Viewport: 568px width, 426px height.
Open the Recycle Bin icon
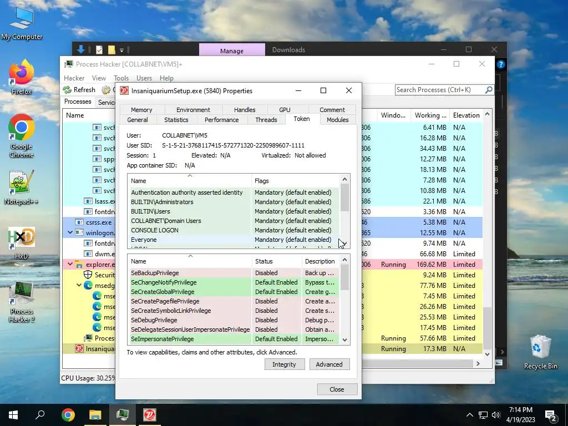pos(540,352)
